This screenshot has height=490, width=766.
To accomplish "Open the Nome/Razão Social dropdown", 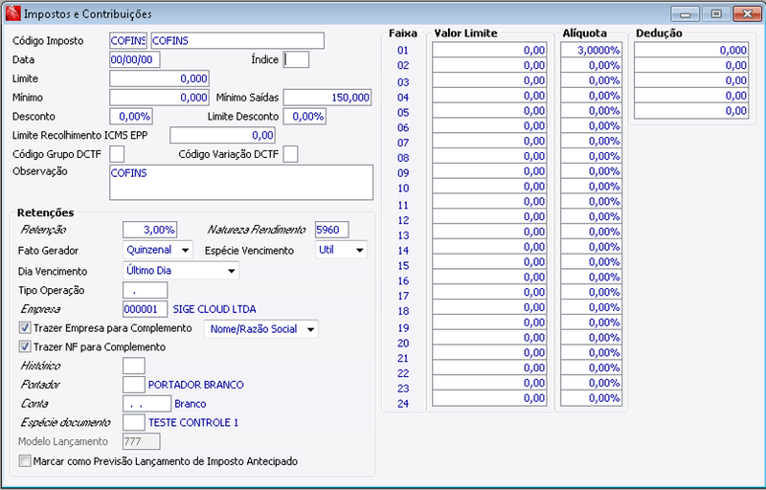I will pos(261,329).
